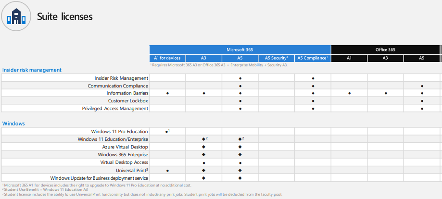The height and width of the screenshot is (199, 442).
Task: Click Universal Print bullet under A1 for devices
Action: [167, 171]
